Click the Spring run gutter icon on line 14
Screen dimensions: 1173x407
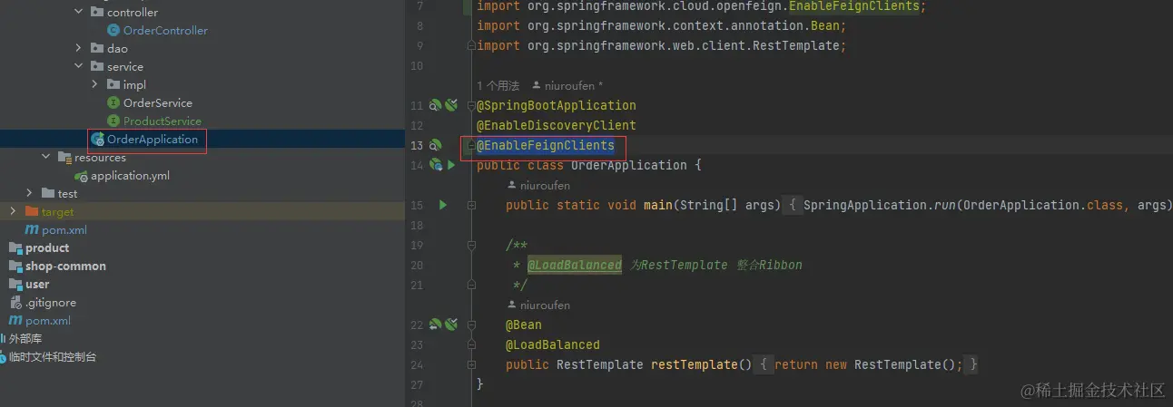click(x=435, y=165)
